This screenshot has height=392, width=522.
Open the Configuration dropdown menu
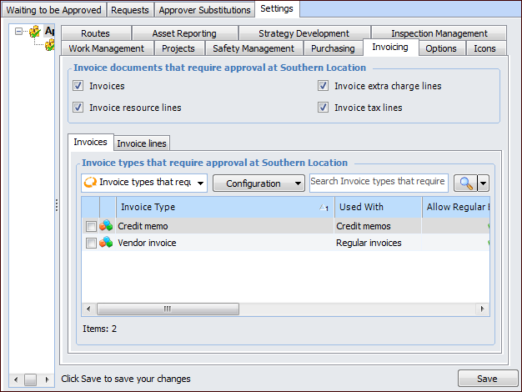[258, 183]
